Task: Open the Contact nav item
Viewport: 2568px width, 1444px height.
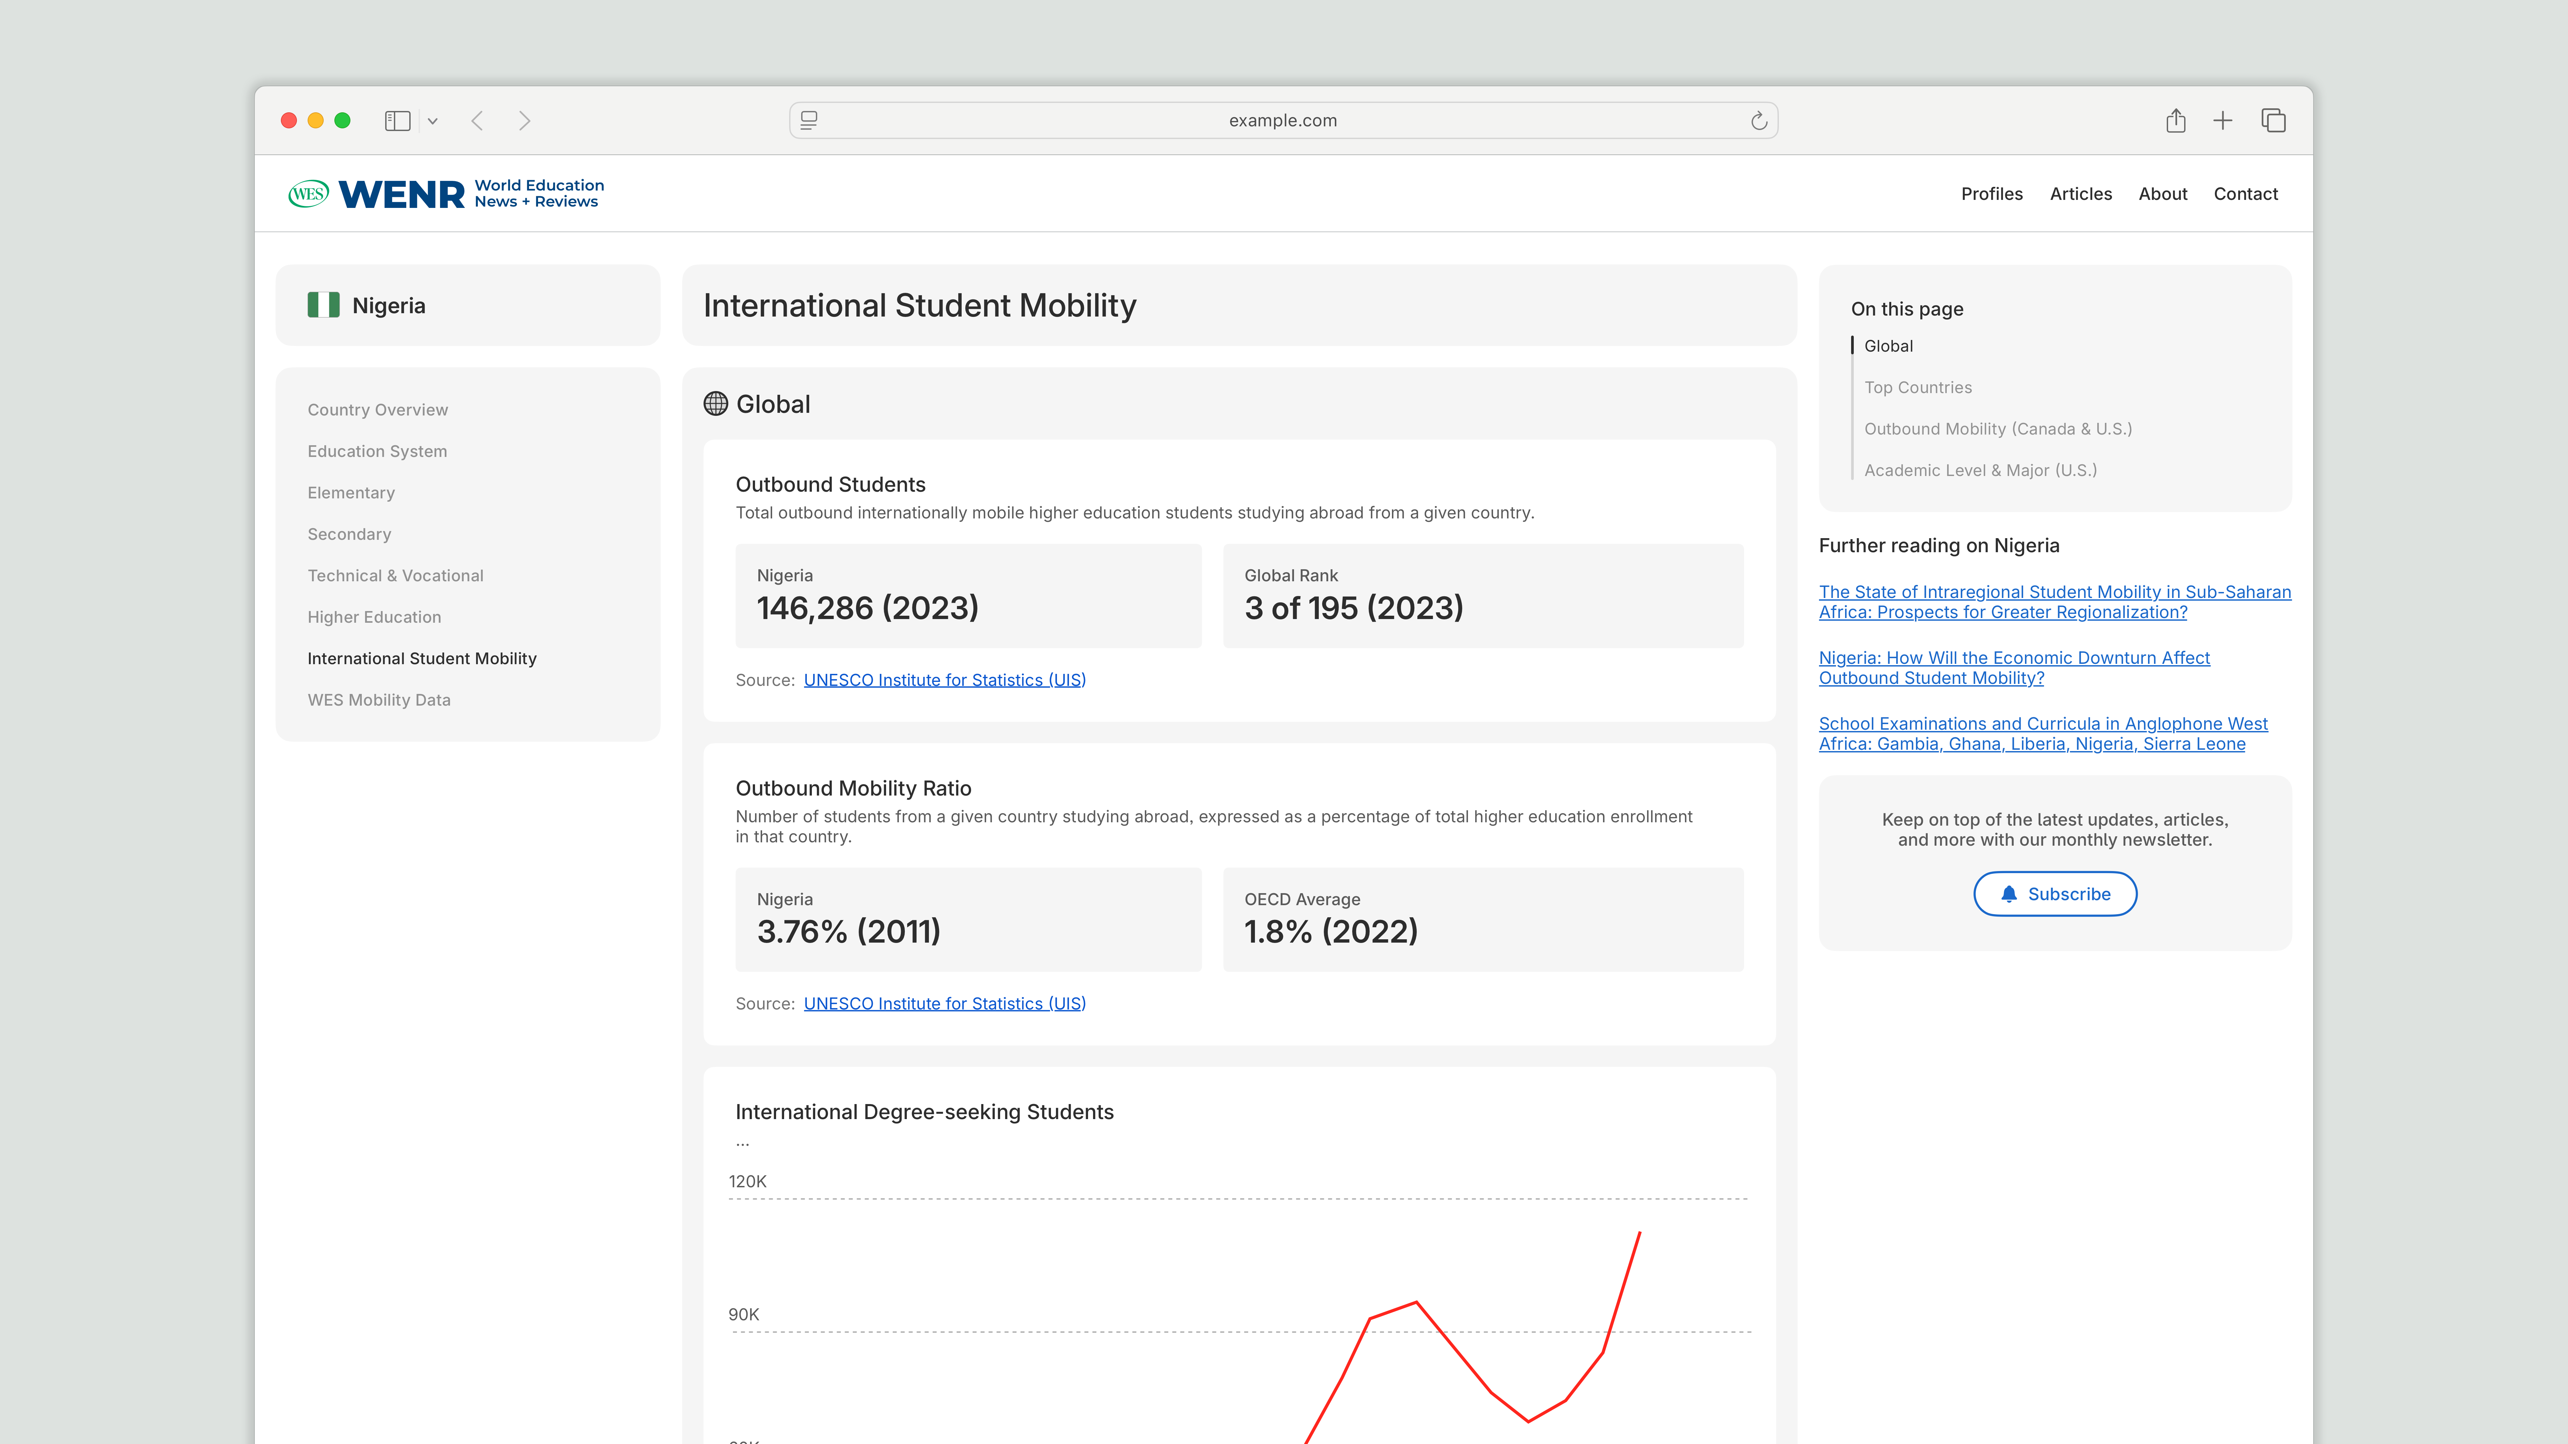Action: [x=2246, y=194]
